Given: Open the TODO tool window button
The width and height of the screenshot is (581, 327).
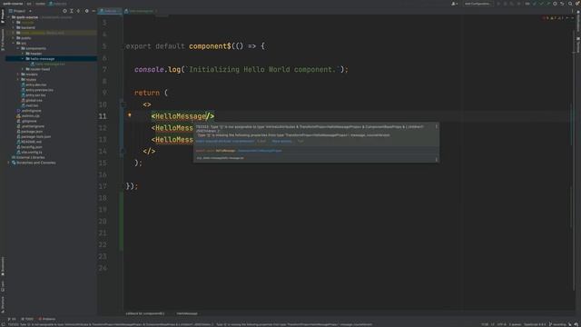Looking at the screenshot, I should point(27,319).
